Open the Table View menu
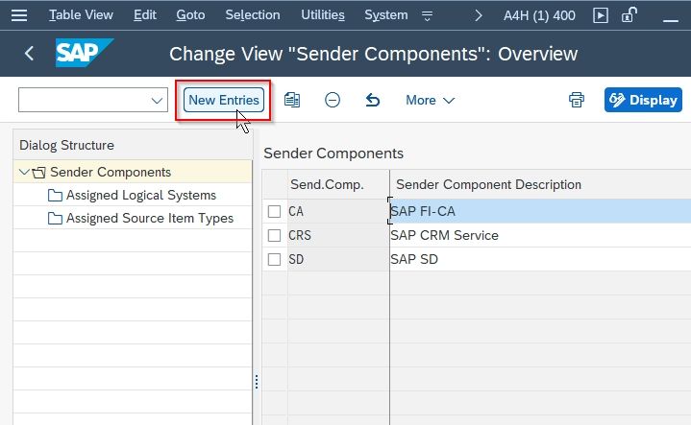Screen dimensions: 691x425 (81, 15)
